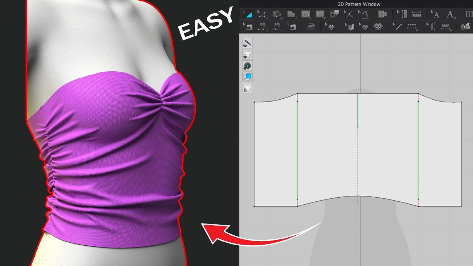Image resolution: width=473 pixels, height=266 pixels.
Task: Toggle pattern info visibility icon
Action: pos(247,66)
